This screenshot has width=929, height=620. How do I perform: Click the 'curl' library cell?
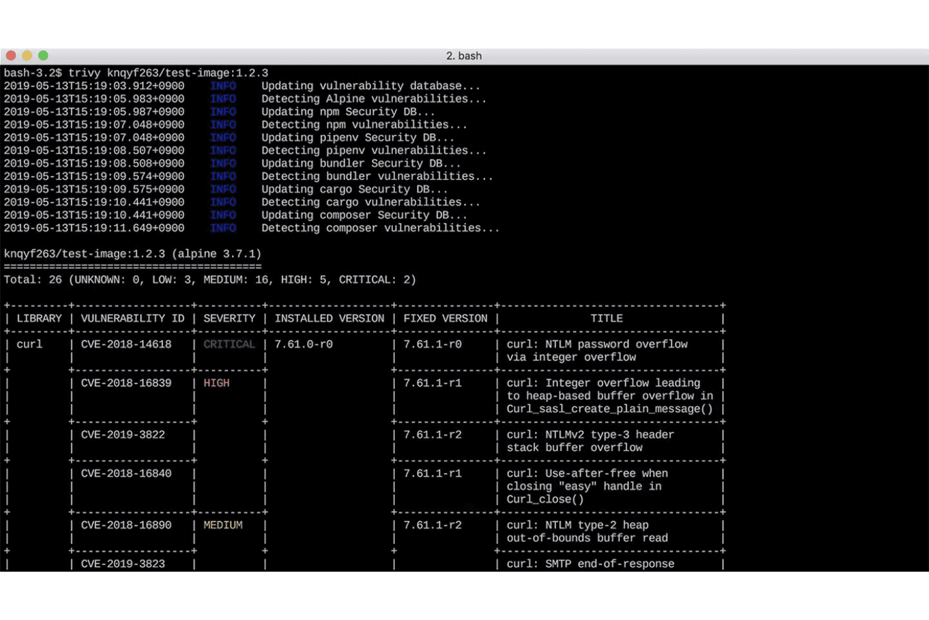coord(30,344)
